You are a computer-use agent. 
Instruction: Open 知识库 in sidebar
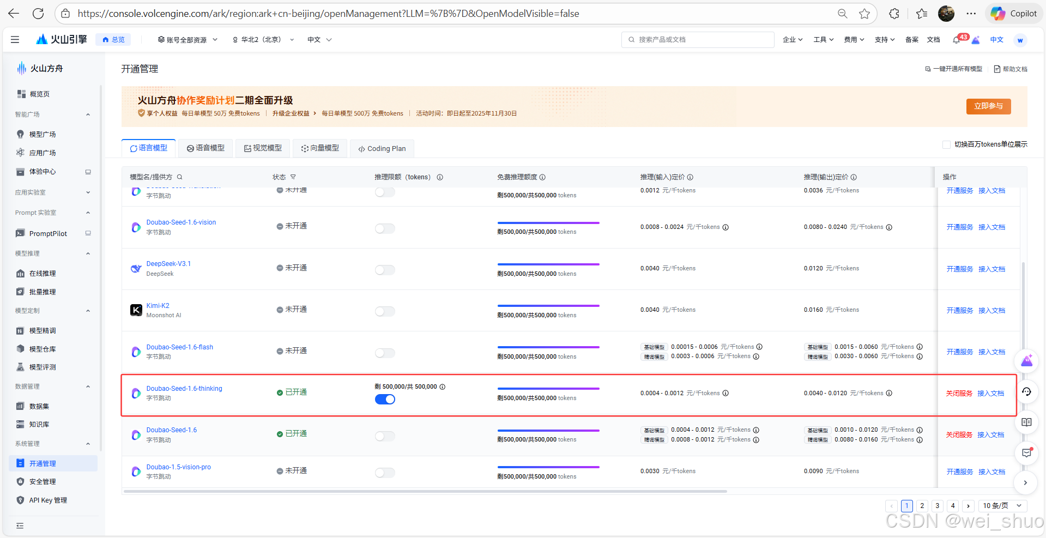point(39,424)
